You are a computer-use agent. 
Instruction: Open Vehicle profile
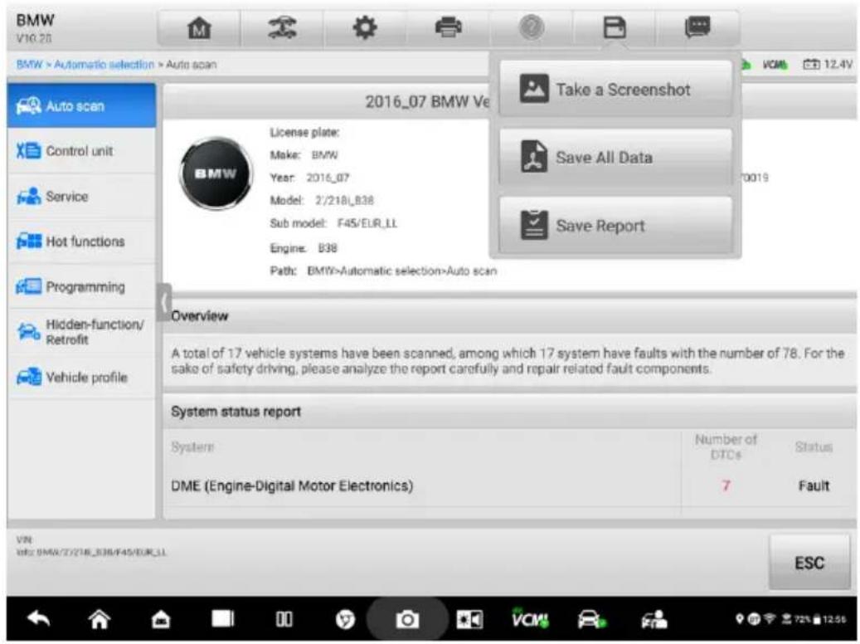pos(81,377)
